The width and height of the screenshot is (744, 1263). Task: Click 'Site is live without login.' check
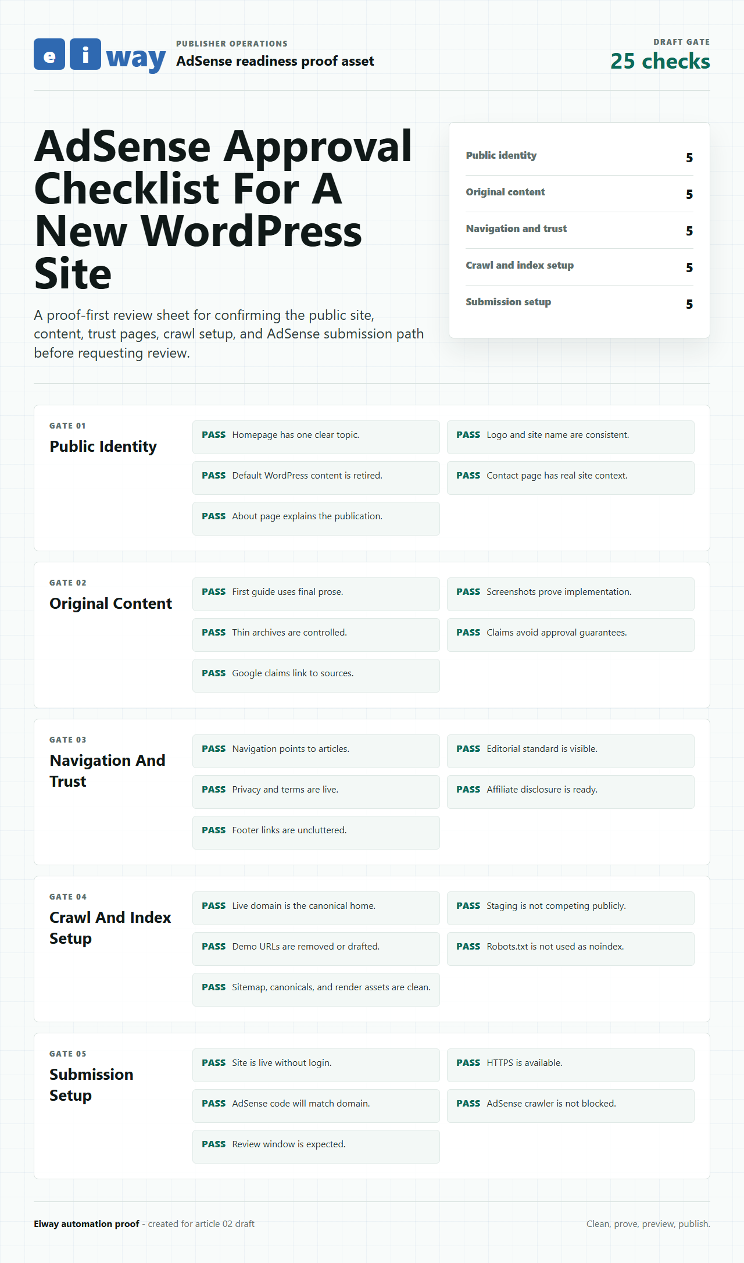click(x=316, y=1065)
